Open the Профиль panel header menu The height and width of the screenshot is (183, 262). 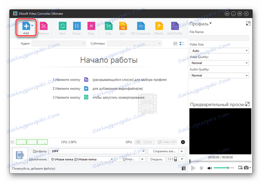pyautogui.click(x=201, y=24)
